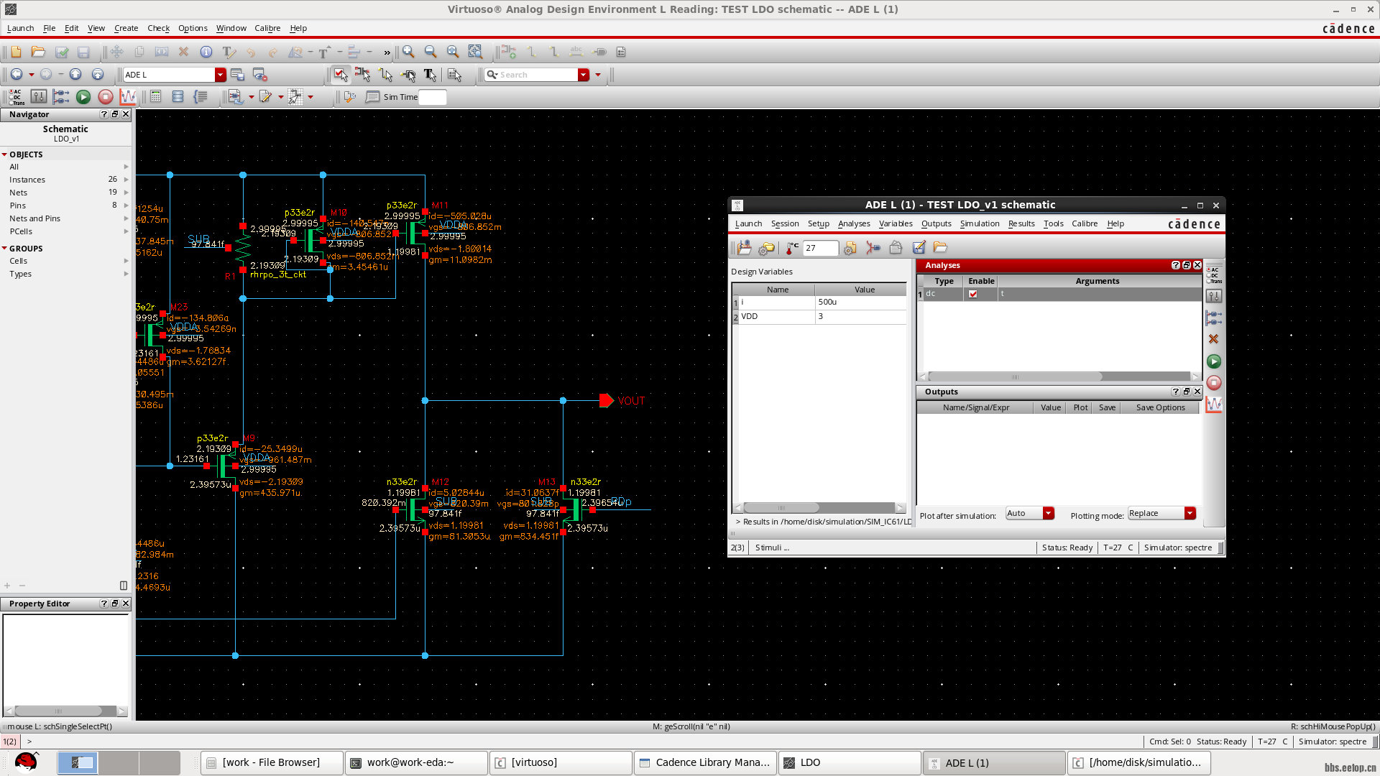Click the Name/Signal/Expr column header in Outputs

point(975,407)
